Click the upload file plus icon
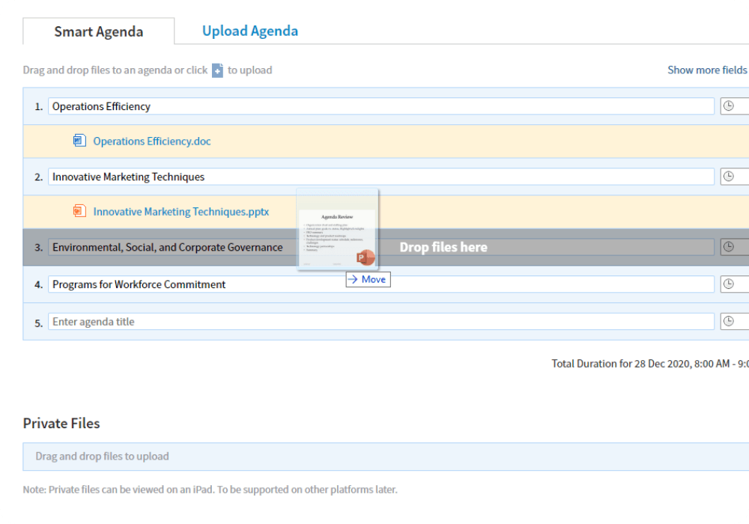Viewport: 749px width, 524px height. tap(217, 70)
